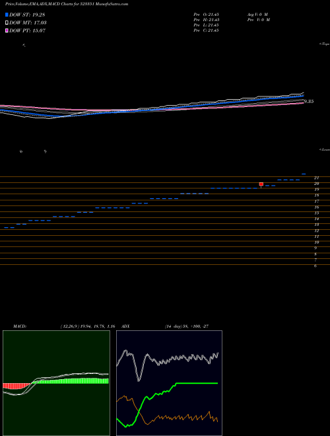
Task: Click MACD parameters '(12,26,9) 19.94, 18.78, 1.16'
Action: [88, 326]
